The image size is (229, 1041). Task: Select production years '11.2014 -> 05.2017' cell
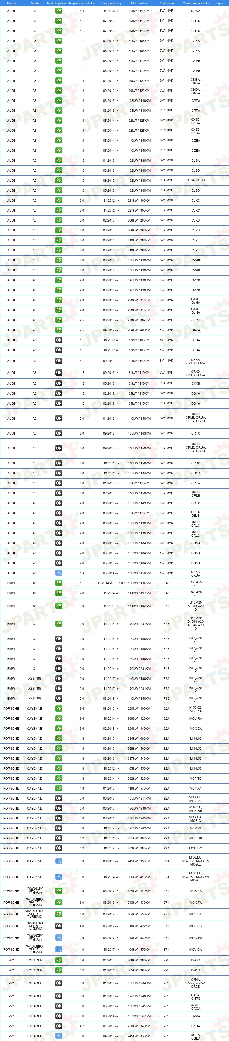(x=111, y=583)
